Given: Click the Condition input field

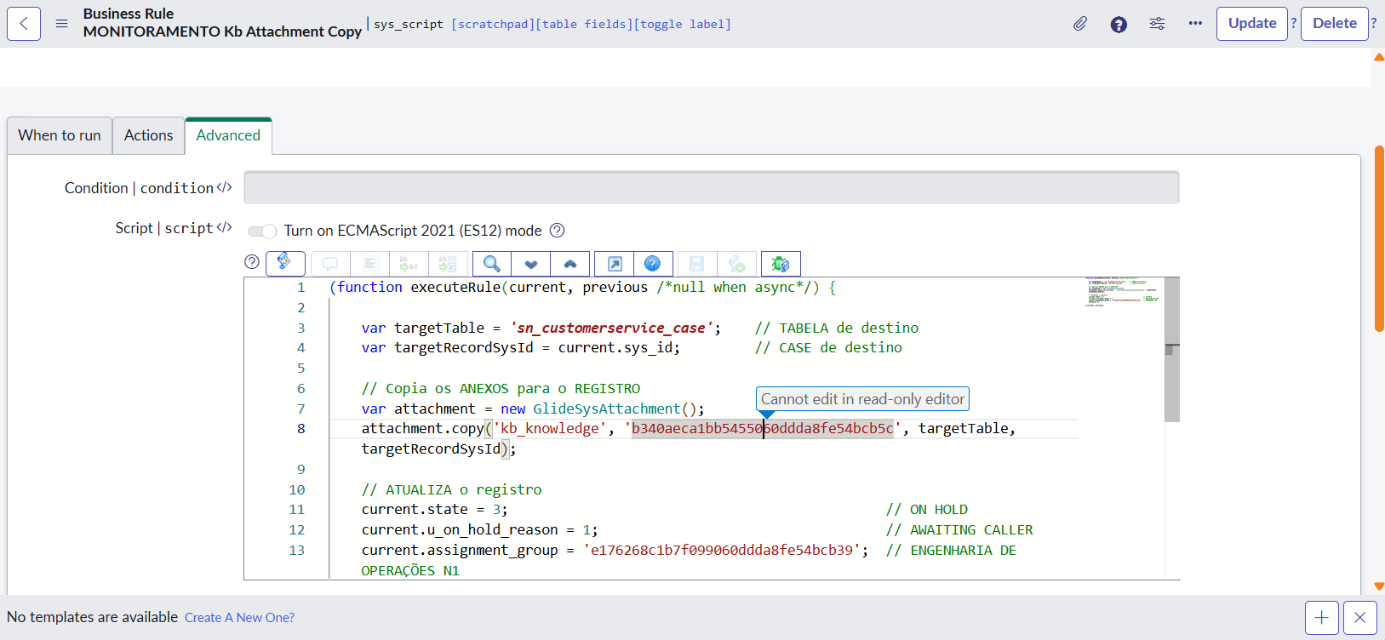Looking at the screenshot, I should [711, 188].
